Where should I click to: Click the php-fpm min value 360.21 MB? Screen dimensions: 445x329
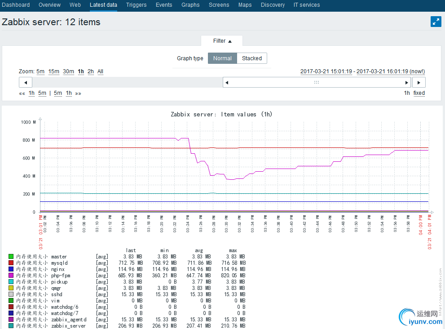click(164, 276)
